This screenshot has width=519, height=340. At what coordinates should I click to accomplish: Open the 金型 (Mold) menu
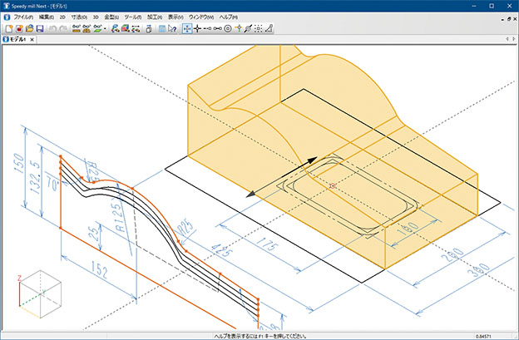111,17
